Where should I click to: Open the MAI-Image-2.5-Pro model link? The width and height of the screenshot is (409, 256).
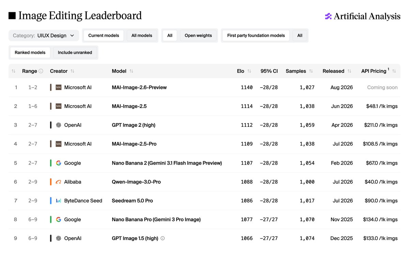[x=134, y=144]
